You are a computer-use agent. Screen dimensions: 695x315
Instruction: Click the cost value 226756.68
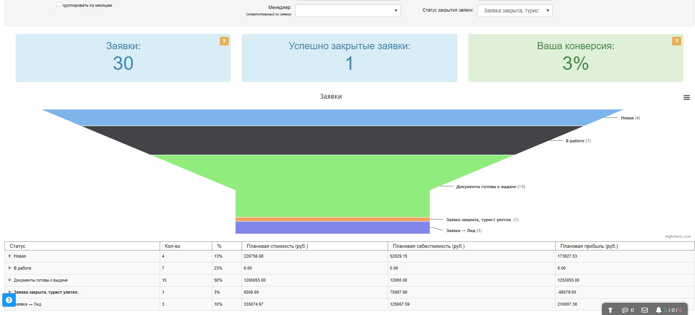(x=254, y=256)
